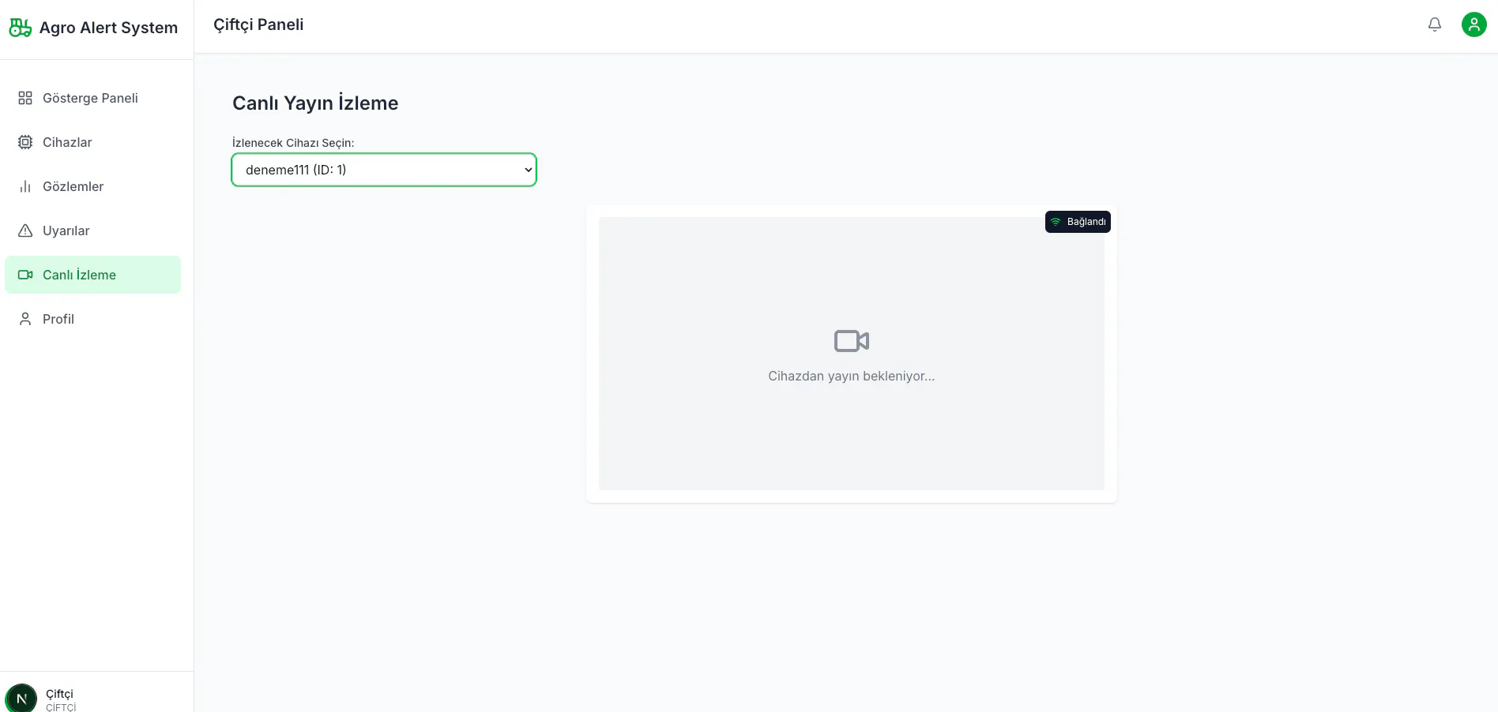
Task: Click the Gözlemler bar chart icon
Action: point(25,186)
